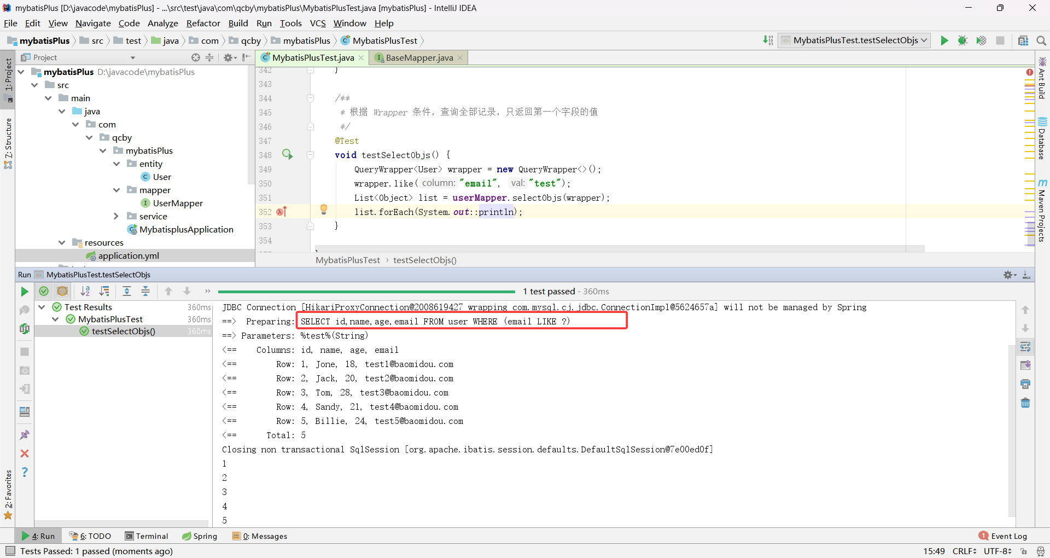1050x558 pixels.
Task: Open the VCS menu
Action: [318, 23]
